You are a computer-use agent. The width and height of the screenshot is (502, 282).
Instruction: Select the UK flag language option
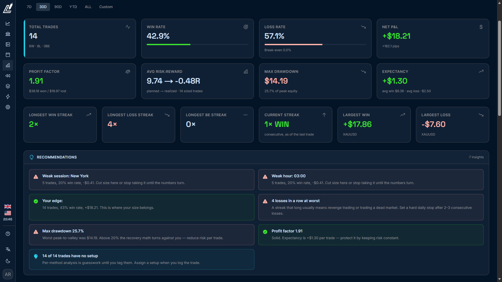point(8,206)
